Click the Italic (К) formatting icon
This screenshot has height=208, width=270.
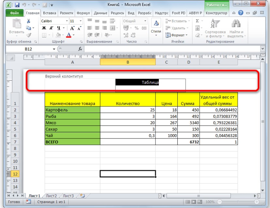click(52, 28)
